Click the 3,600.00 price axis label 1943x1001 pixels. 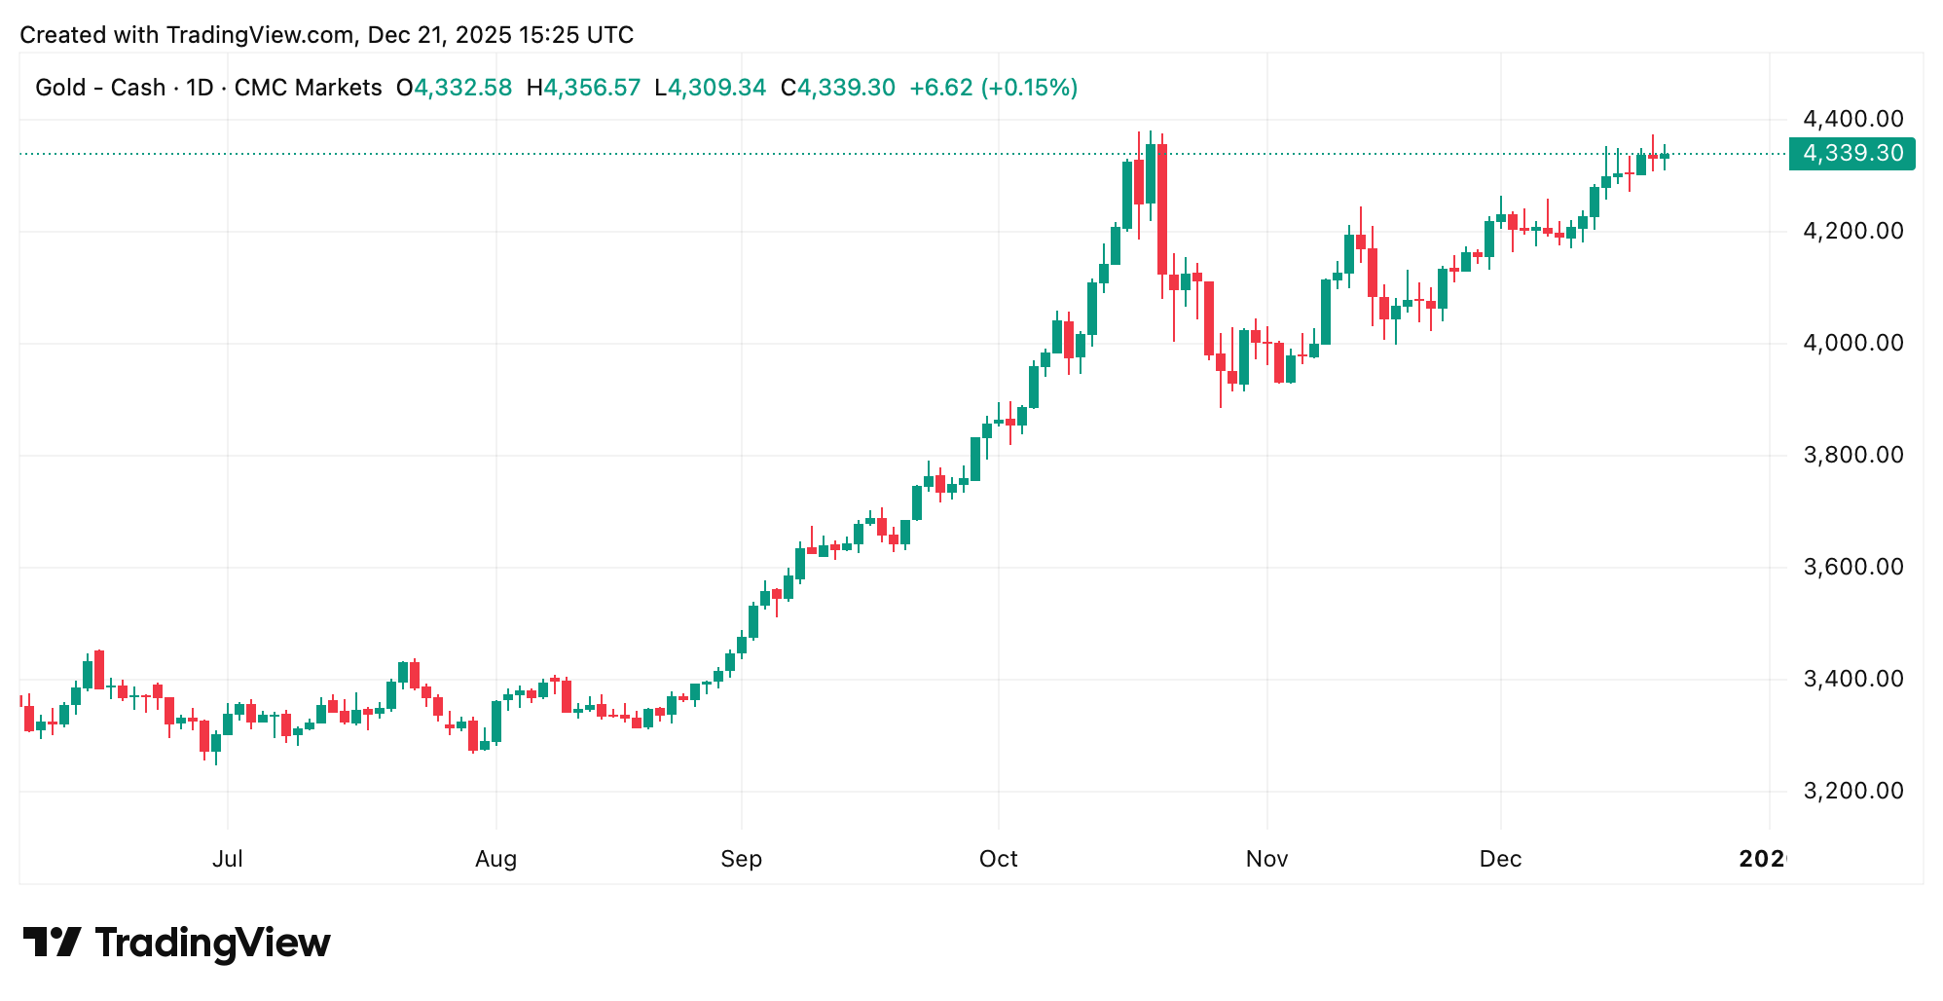pos(1852,567)
